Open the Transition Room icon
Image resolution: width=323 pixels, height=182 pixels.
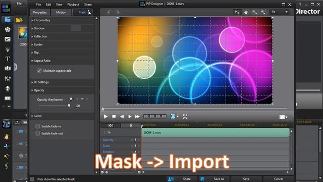8,69
